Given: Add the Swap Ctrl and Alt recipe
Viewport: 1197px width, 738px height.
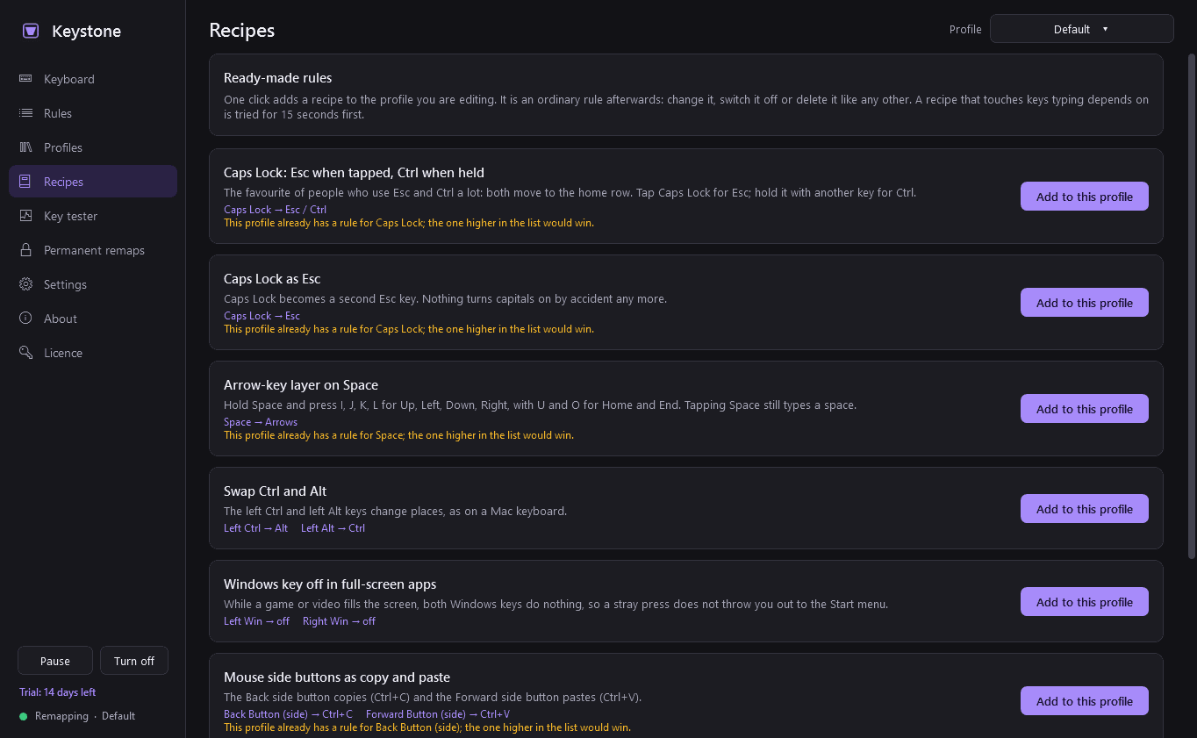Looking at the screenshot, I should pos(1084,509).
